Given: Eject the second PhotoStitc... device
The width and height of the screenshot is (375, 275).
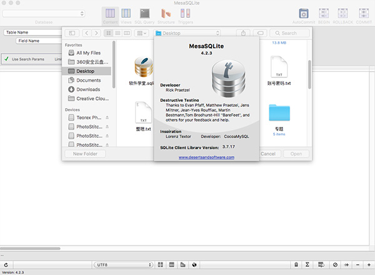Looking at the screenshot, I should click(107, 136).
